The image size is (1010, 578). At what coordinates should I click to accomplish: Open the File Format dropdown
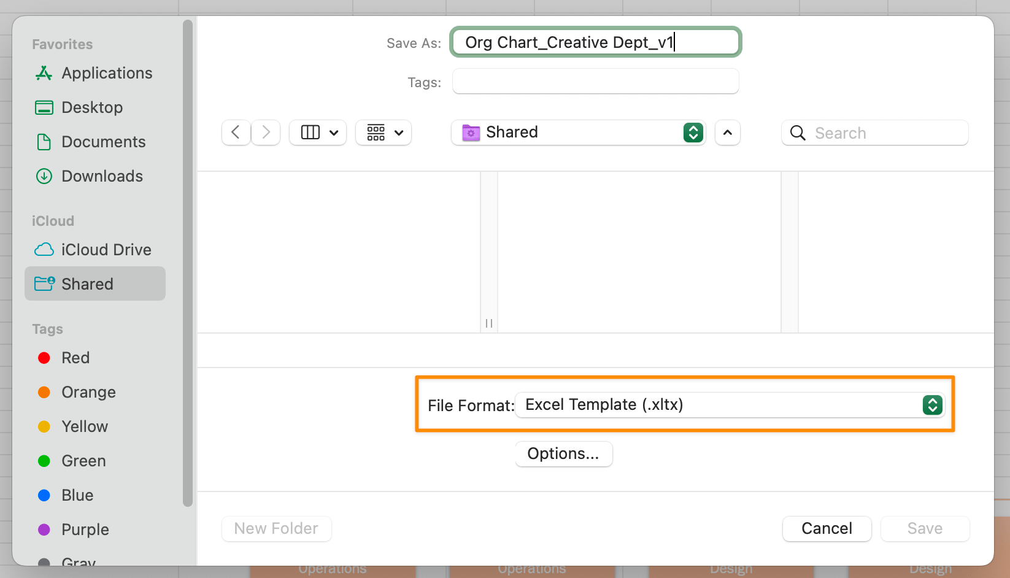pos(730,405)
